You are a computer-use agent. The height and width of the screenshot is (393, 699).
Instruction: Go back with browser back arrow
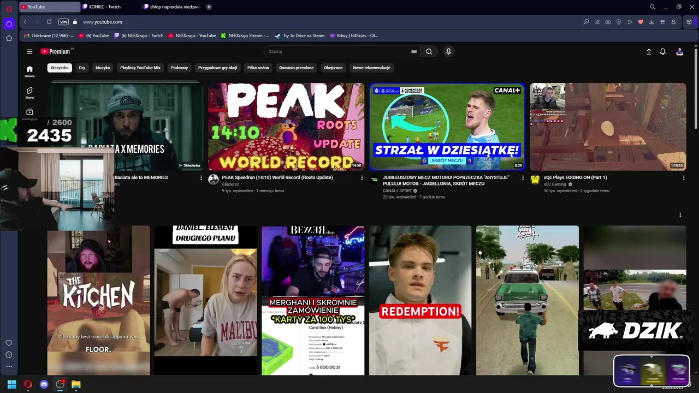tap(25, 22)
